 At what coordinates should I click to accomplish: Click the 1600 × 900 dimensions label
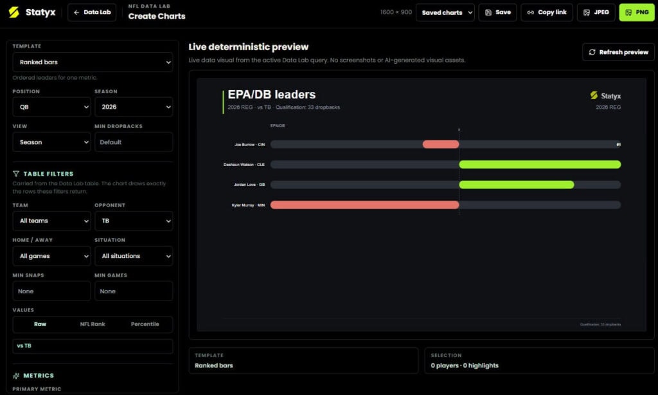pos(396,12)
